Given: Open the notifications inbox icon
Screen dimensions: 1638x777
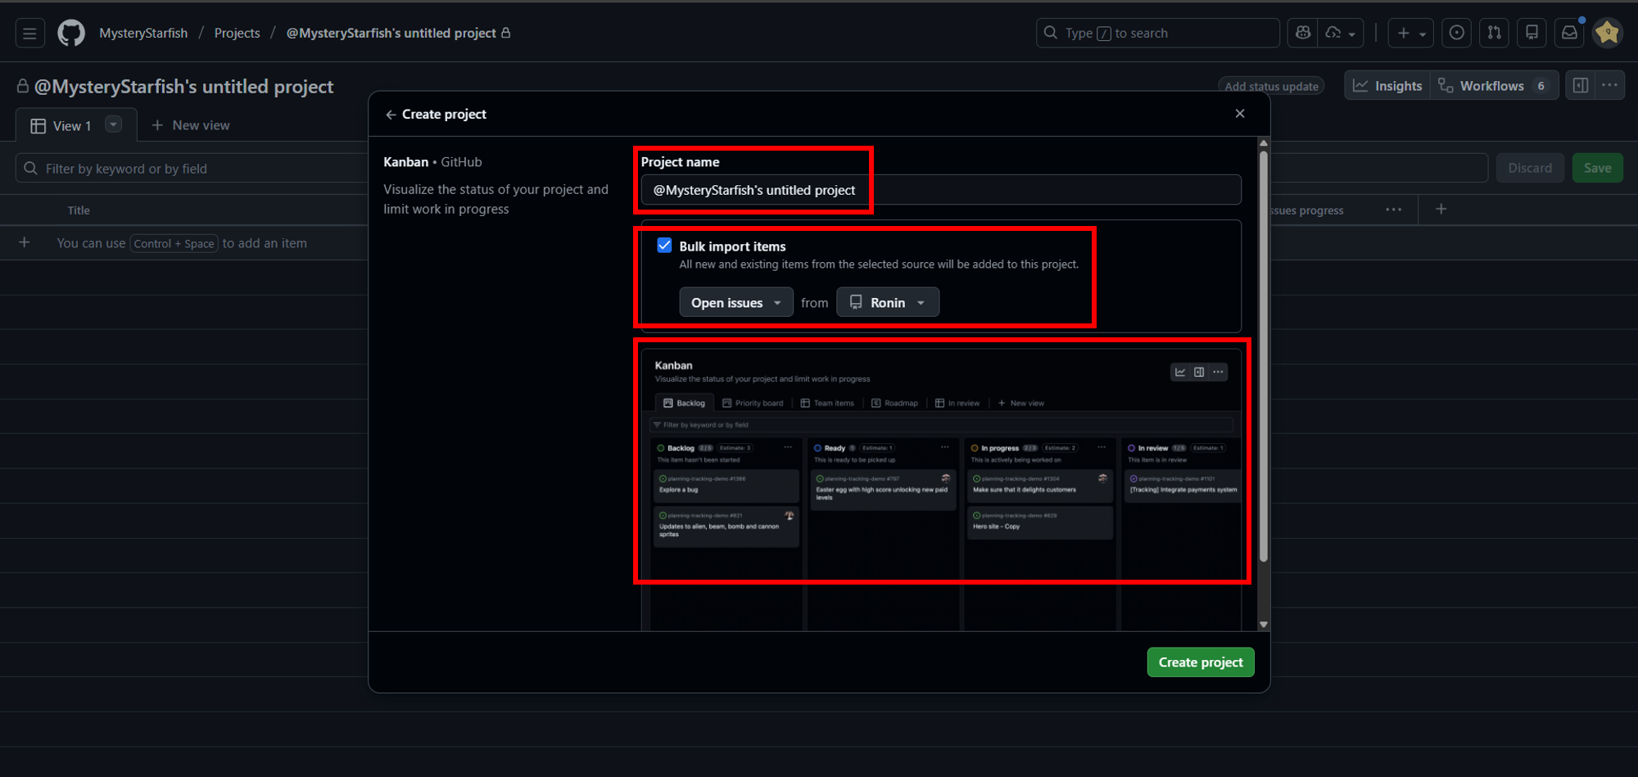Looking at the screenshot, I should [x=1569, y=33].
